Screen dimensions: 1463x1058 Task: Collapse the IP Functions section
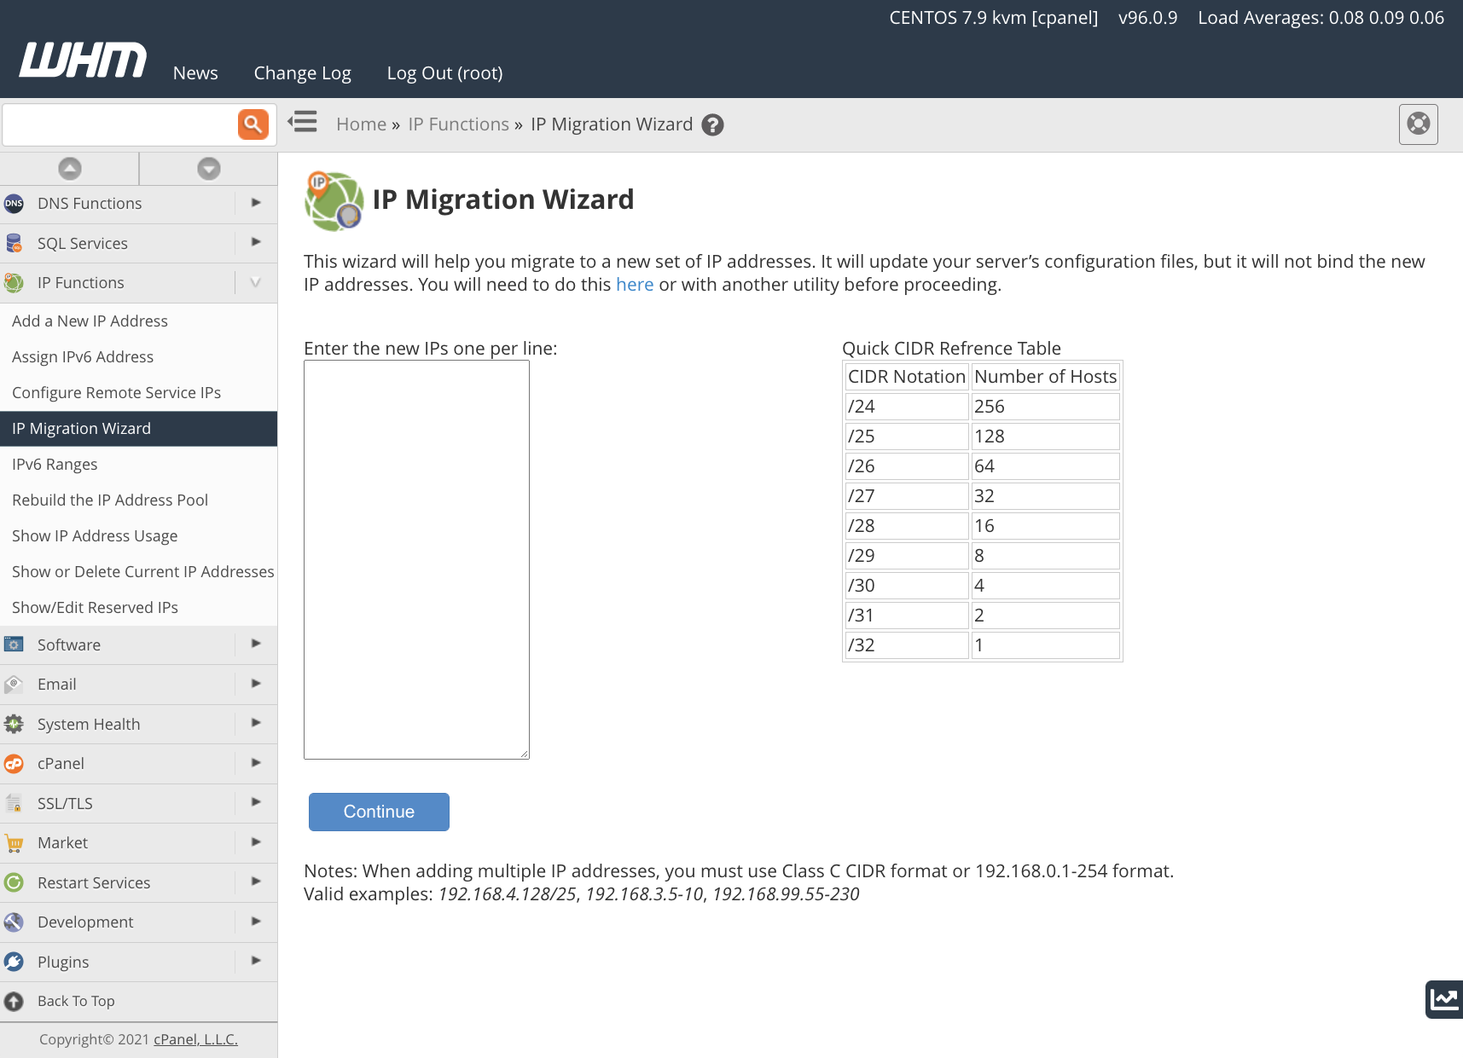point(255,283)
